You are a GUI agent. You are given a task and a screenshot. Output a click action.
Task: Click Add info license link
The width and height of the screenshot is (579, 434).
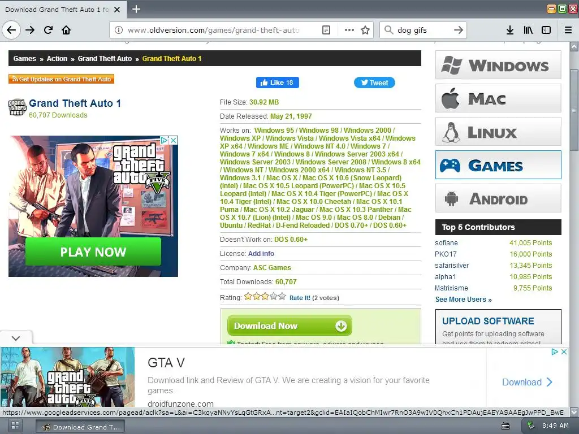261,254
